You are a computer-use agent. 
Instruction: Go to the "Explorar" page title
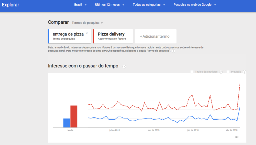[10, 5]
